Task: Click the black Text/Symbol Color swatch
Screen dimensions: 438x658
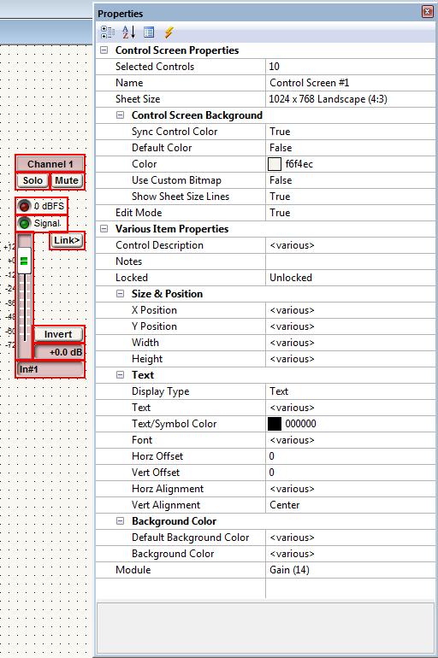Action: (275, 424)
